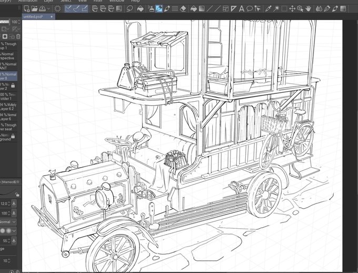
Task: Select the Airbrush spray tool
Action: [151, 8]
